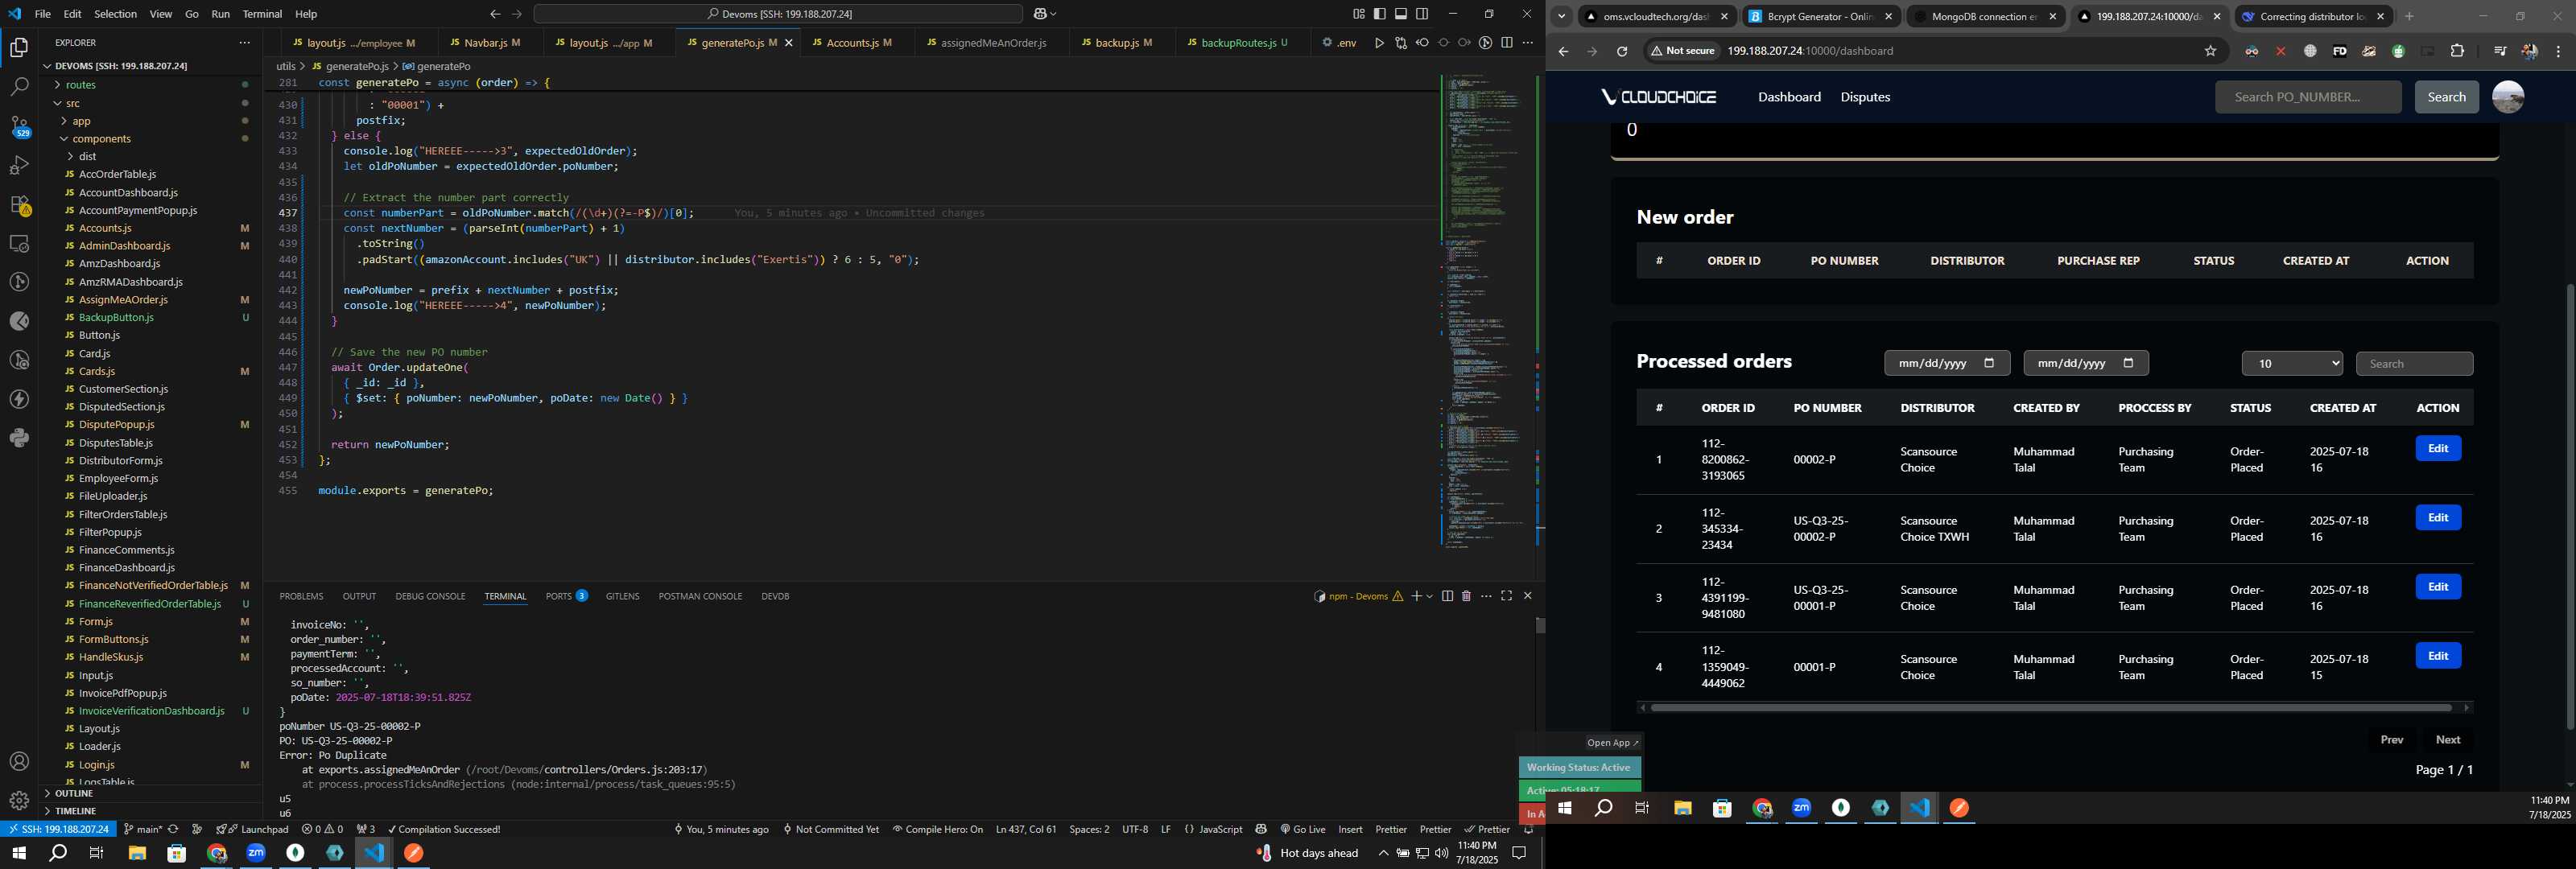Viewport: 2576px width, 869px height.
Task: Toggle Secondary Side Bar in VS Code title bar
Action: 1423,14
